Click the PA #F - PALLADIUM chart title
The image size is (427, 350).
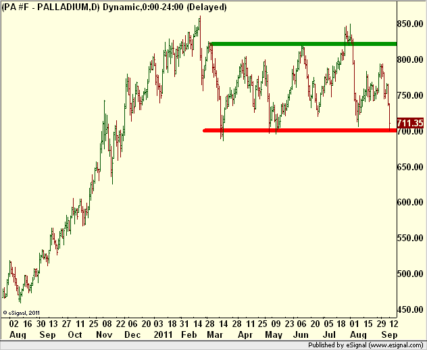114,7
